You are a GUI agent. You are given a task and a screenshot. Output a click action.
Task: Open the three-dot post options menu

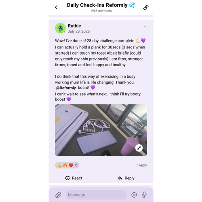pyautogui.click(x=146, y=27)
